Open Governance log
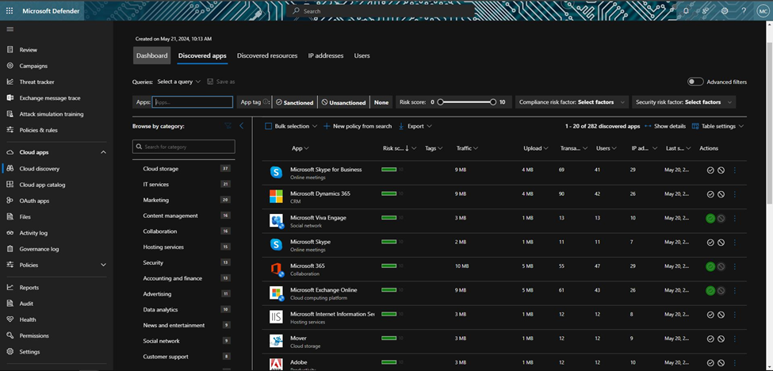 (39, 249)
